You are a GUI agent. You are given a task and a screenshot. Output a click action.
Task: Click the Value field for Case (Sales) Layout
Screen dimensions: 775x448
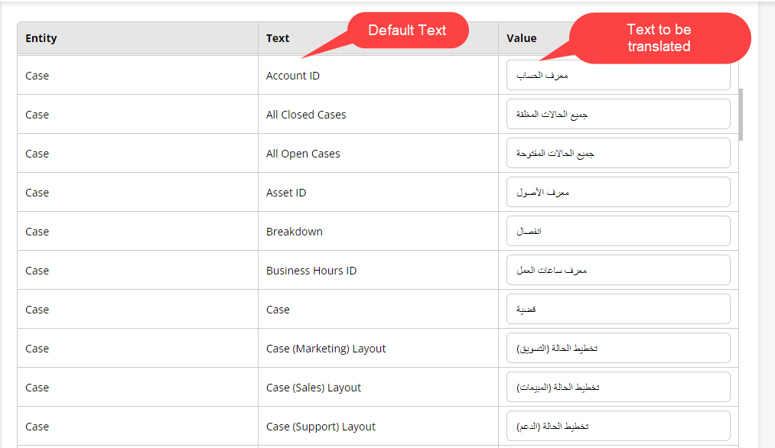pyautogui.click(x=618, y=388)
